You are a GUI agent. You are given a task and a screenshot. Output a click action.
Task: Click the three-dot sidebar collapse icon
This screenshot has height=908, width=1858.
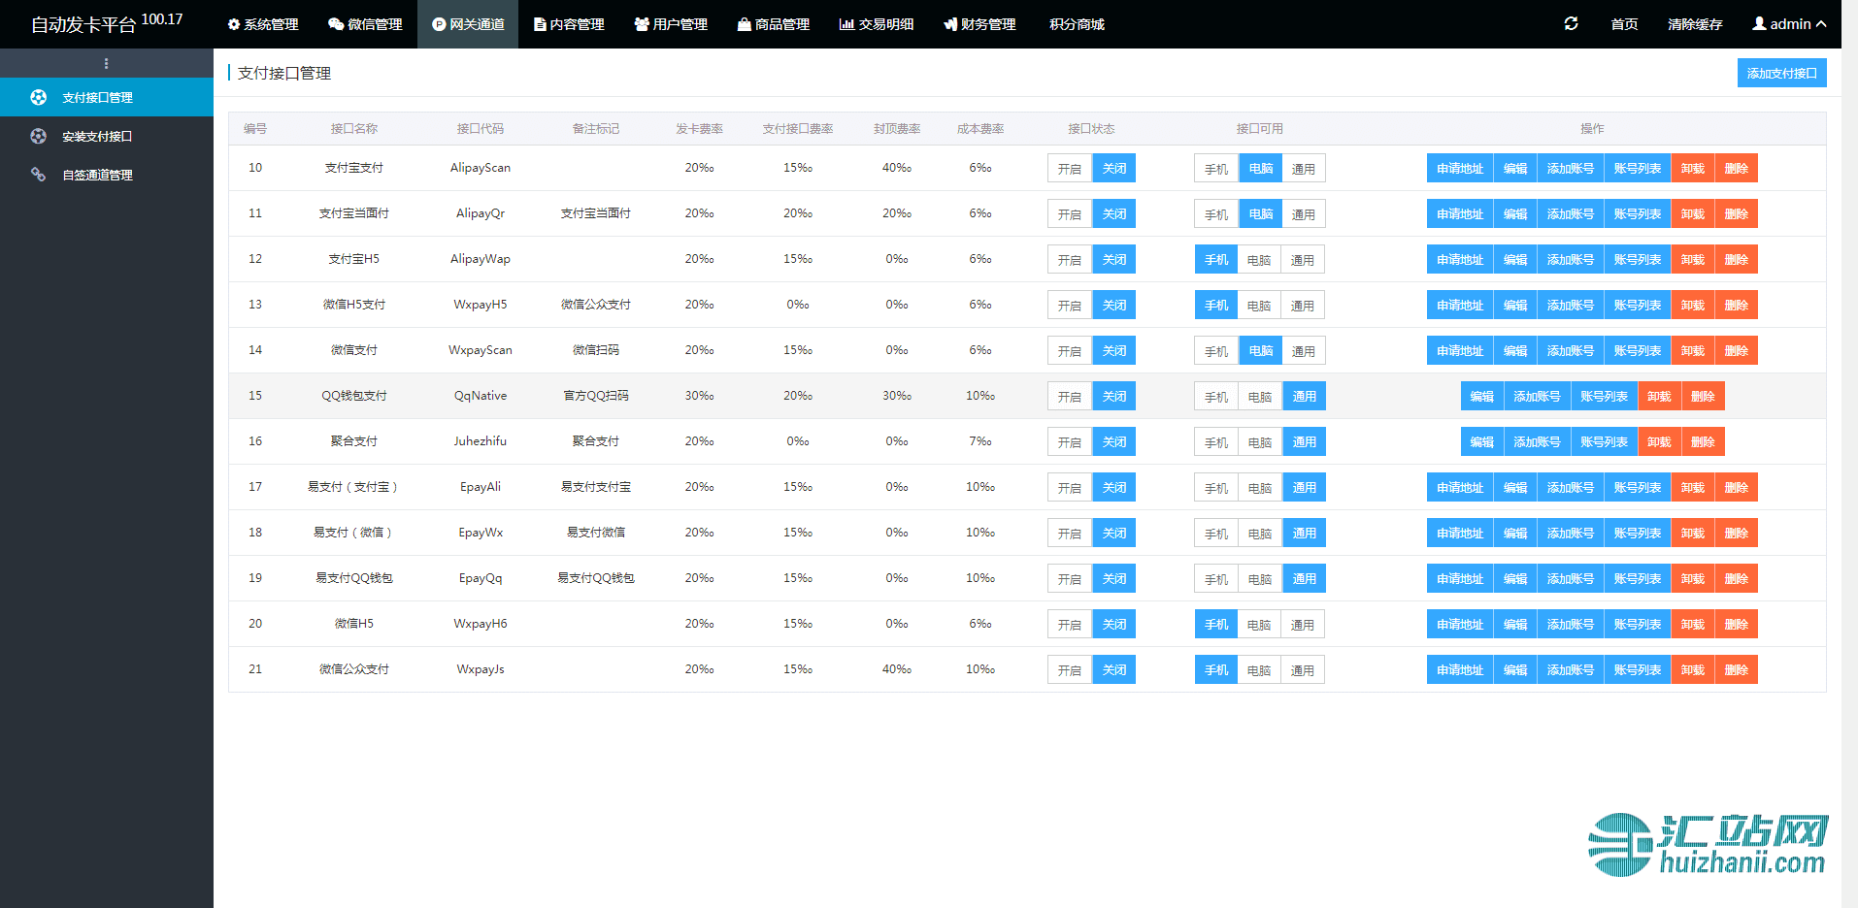click(106, 63)
